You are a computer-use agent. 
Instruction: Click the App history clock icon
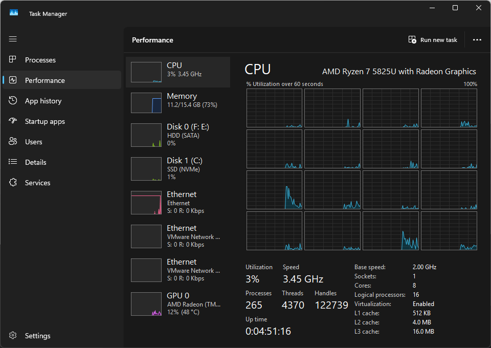[x=13, y=100]
